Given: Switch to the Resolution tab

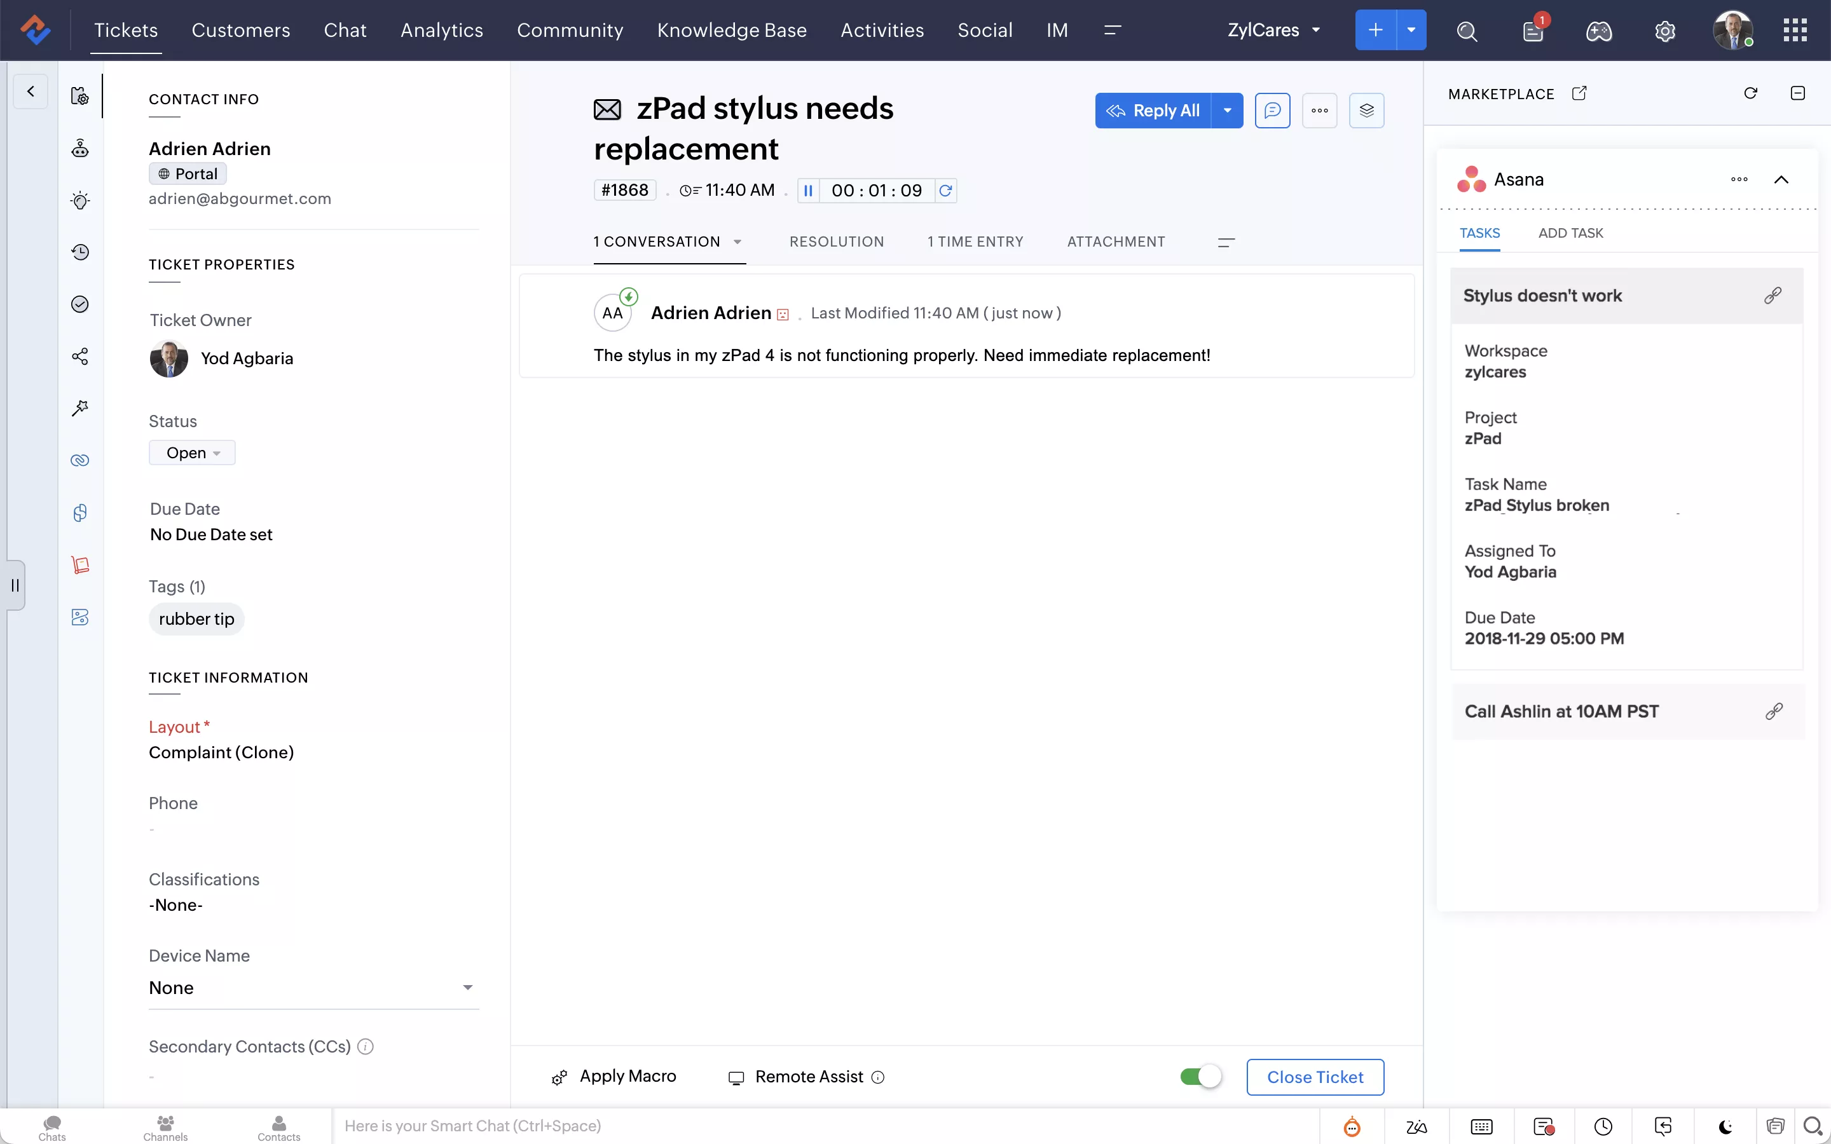Looking at the screenshot, I should [836, 242].
